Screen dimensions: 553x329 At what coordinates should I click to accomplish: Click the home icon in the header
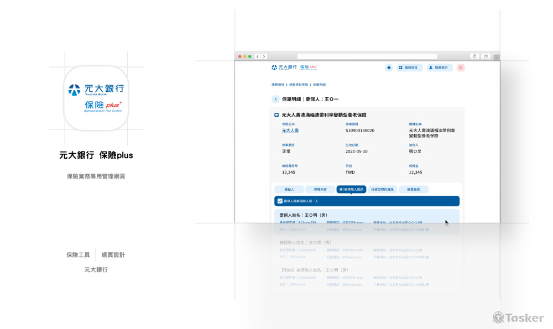coord(389,67)
